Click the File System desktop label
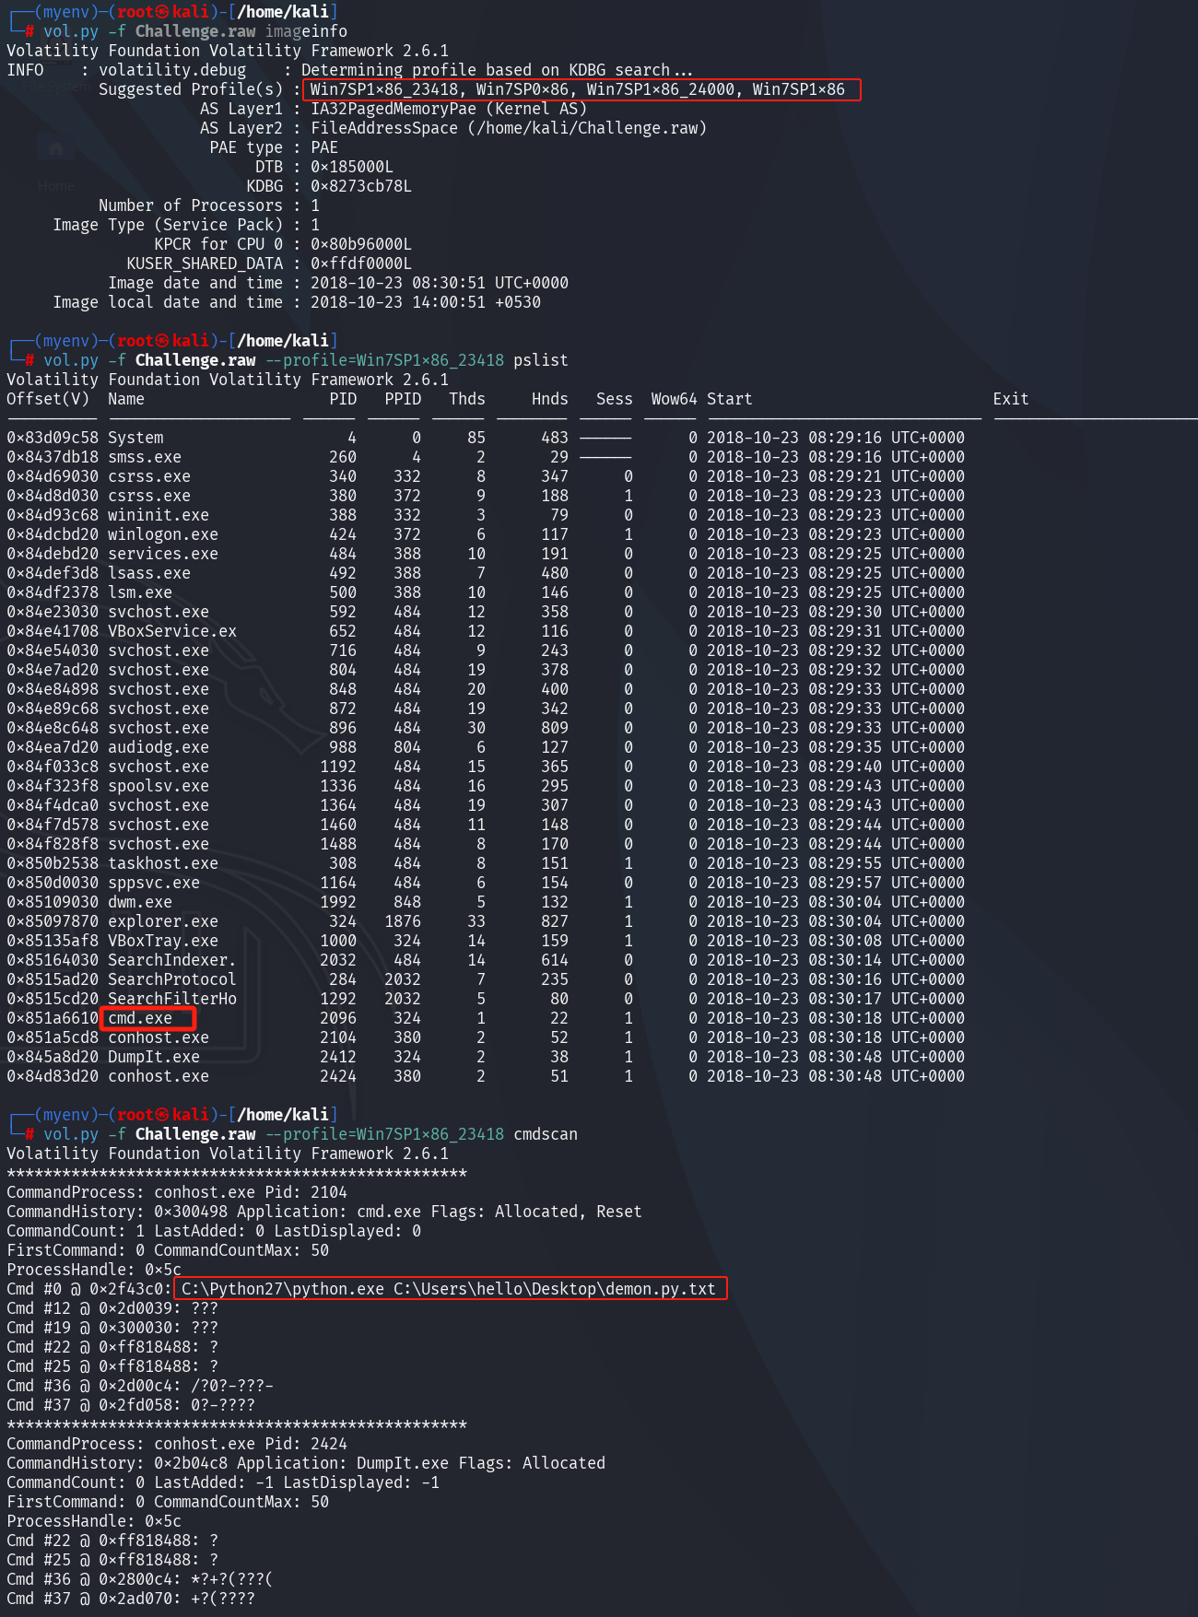The width and height of the screenshot is (1198, 1617). 55,87
